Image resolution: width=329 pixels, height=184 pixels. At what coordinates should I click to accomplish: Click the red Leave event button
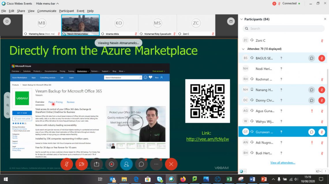pyautogui.click(x=171, y=164)
